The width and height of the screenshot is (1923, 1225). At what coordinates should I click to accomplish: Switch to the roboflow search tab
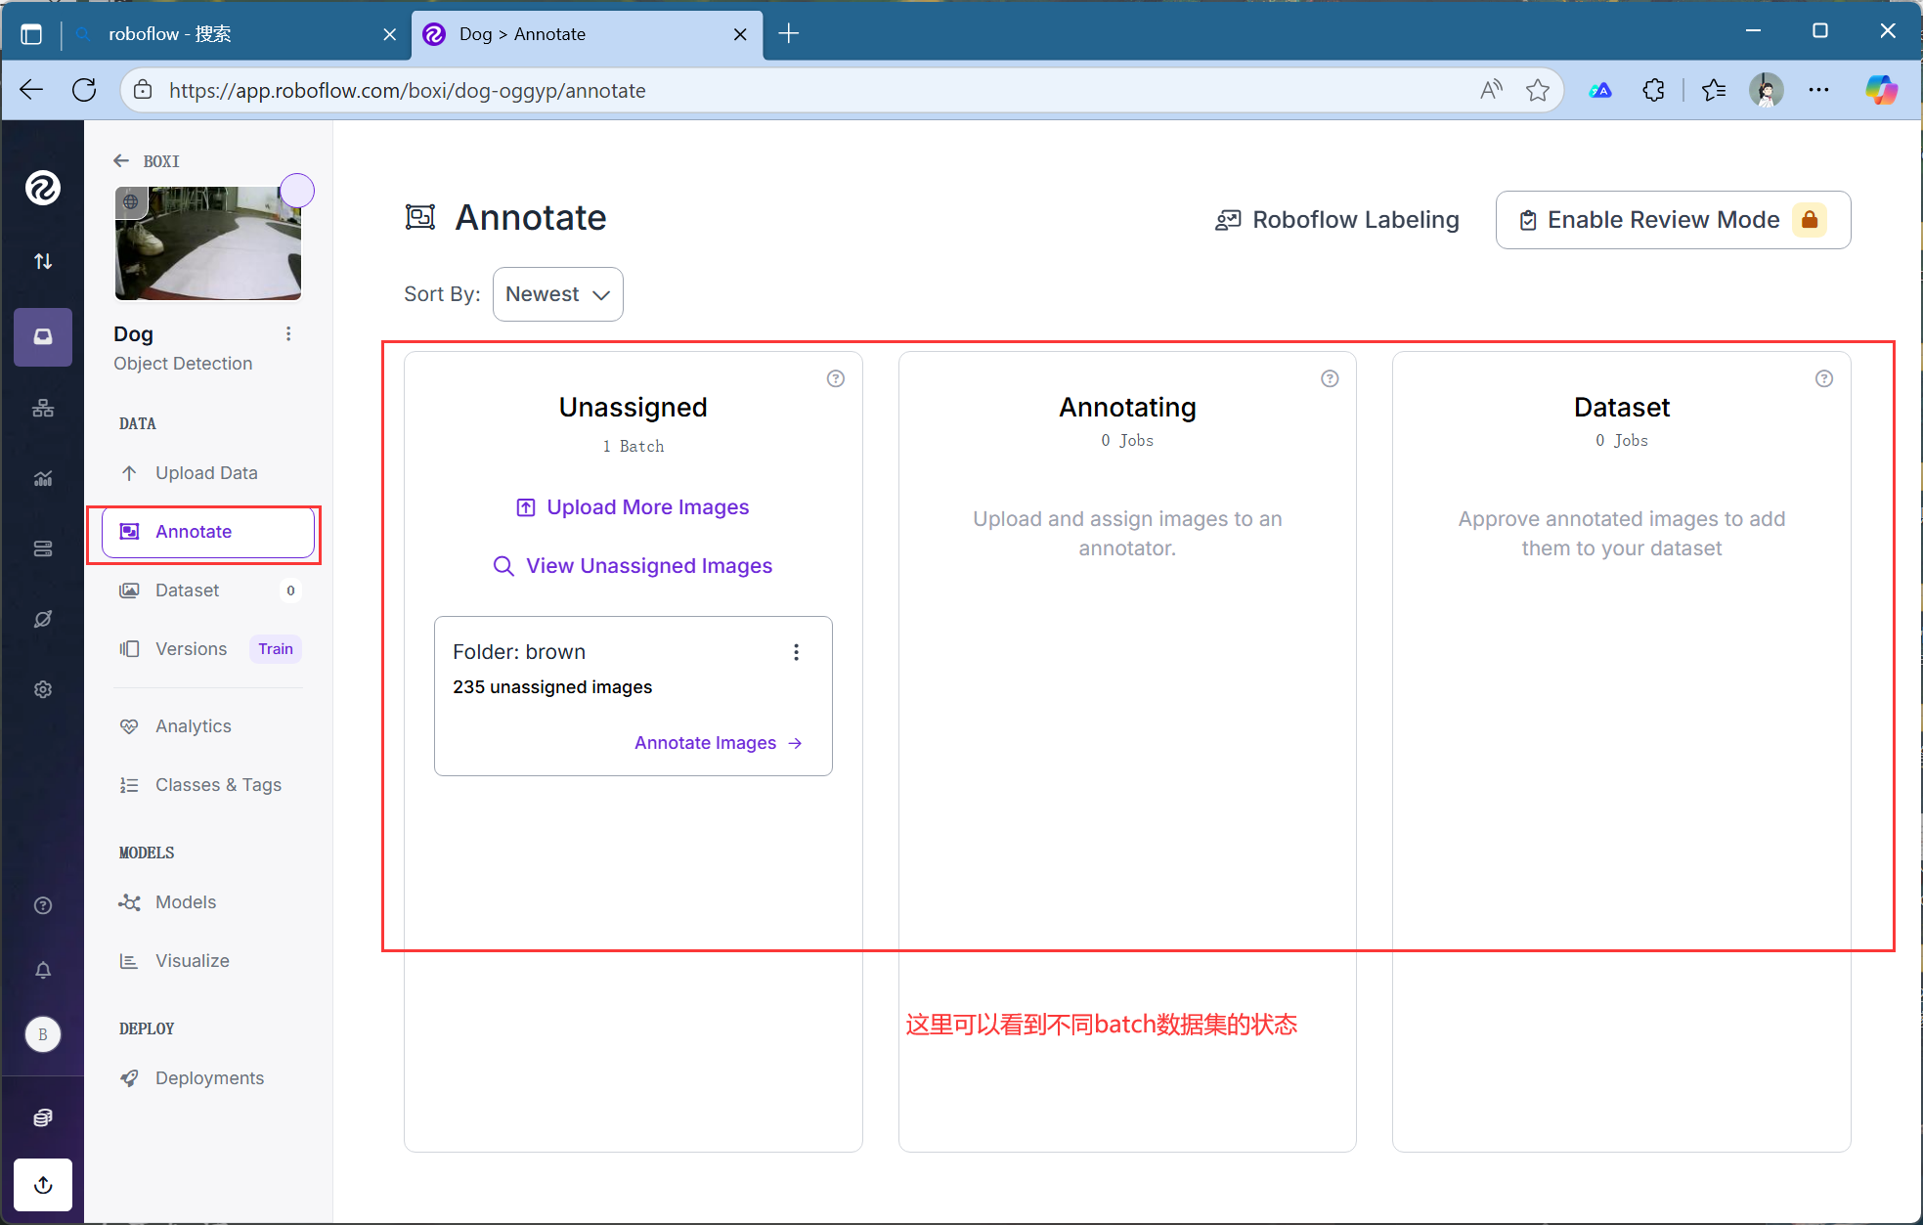click(171, 34)
